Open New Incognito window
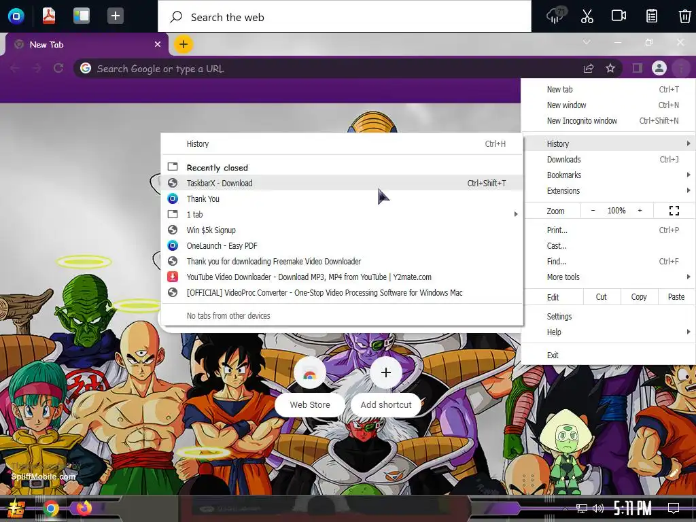The image size is (696, 522). 608,121
